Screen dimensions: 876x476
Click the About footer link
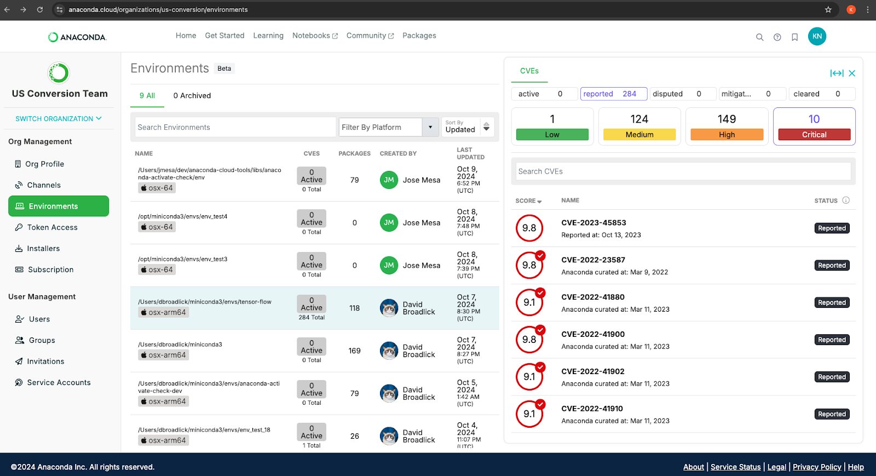694,467
